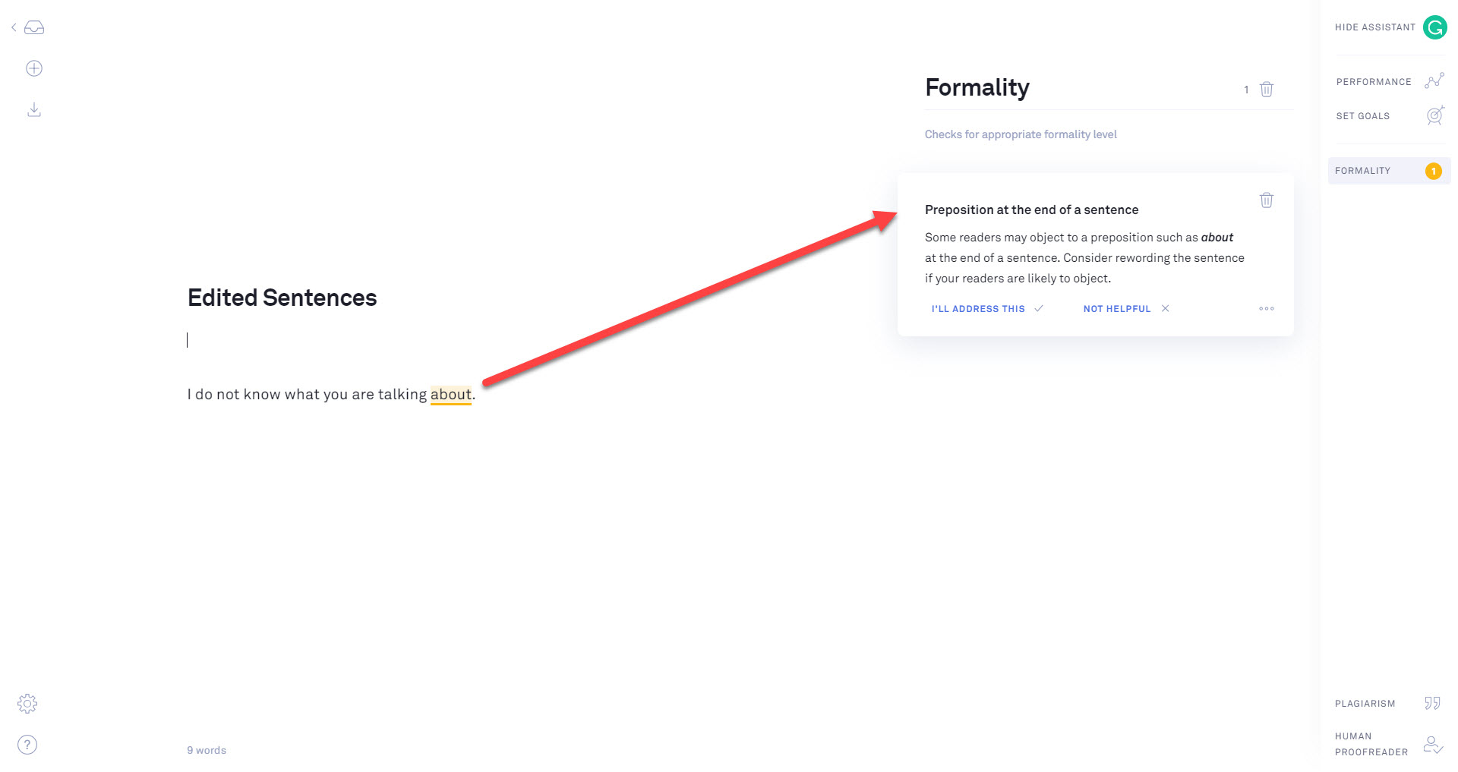Click the back chevron arrow
The image size is (1458, 772).
[x=14, y=28]
